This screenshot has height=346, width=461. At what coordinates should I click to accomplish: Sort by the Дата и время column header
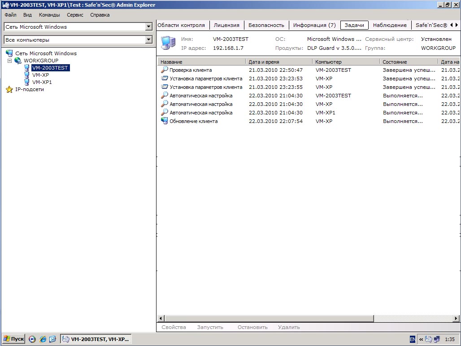279,62
